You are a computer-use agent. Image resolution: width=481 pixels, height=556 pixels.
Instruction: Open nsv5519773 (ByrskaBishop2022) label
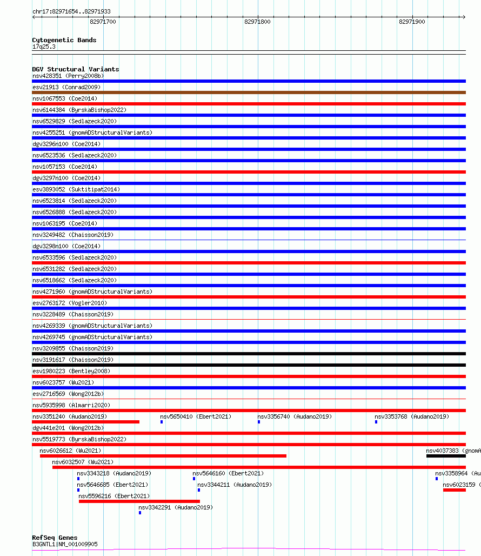[x=79, y=439]
